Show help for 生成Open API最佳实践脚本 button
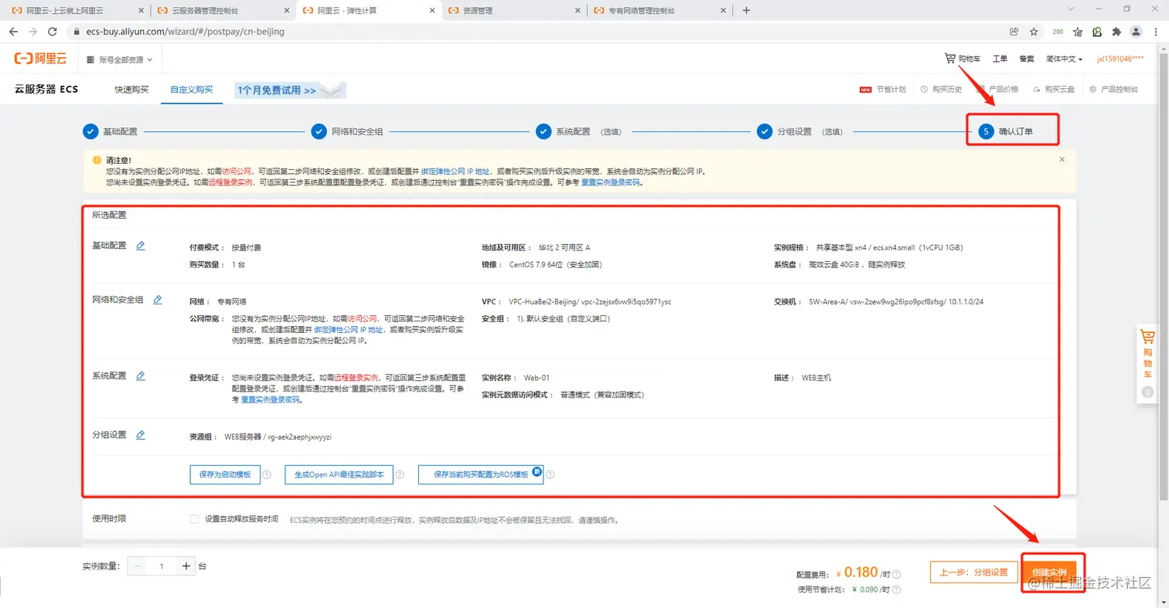Image resolution: width=1169 pixels, height=608 pixels. point(400,474)
